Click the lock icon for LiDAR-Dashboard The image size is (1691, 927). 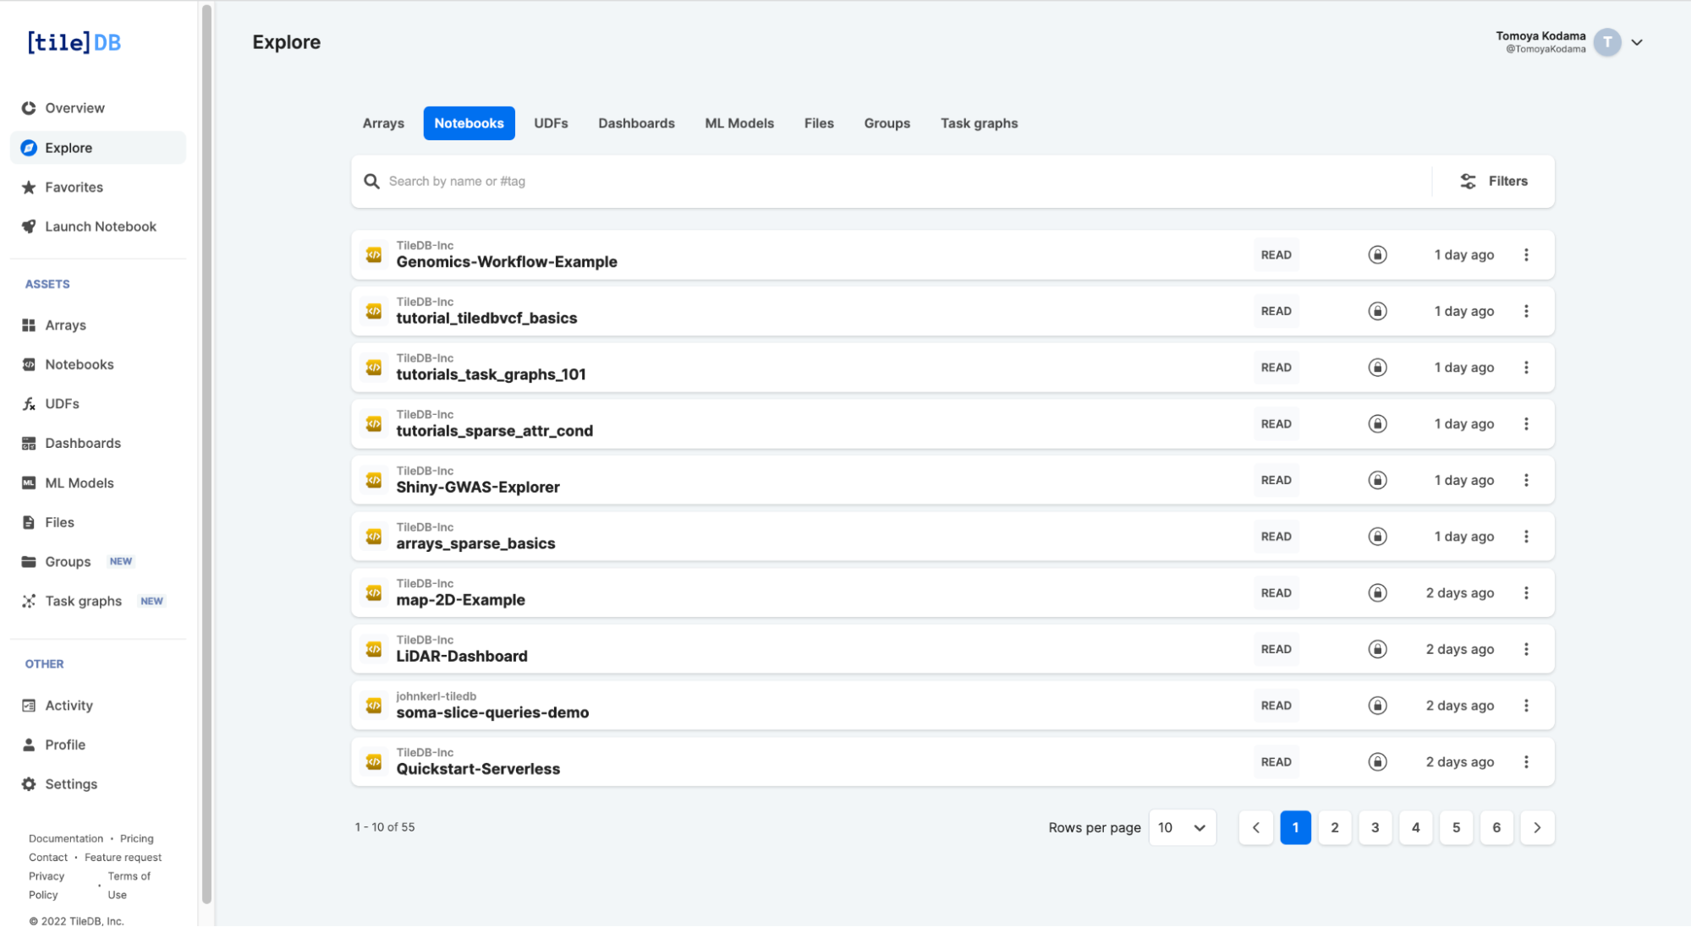point(1377,649)
